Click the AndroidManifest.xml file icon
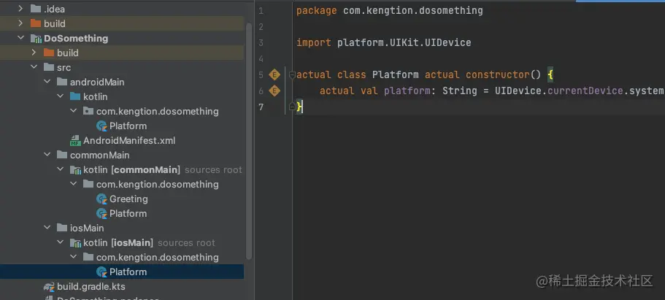This screenshot has height=300, width=665. click(x=75, y=140)
